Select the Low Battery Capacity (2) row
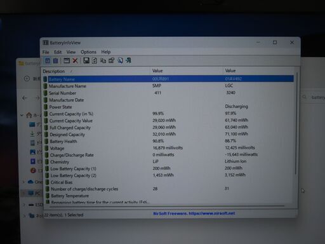The image size is (325, 244). 168,175
